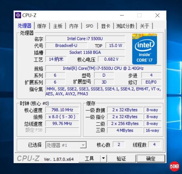Expand the 处理器 #1 selection combo box

[83, 145]
